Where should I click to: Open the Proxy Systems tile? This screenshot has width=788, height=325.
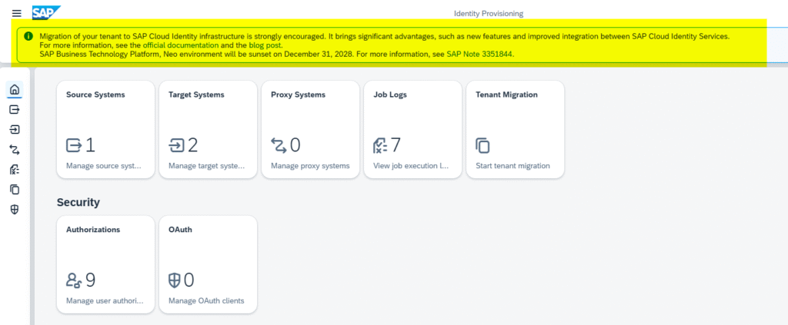311,129
